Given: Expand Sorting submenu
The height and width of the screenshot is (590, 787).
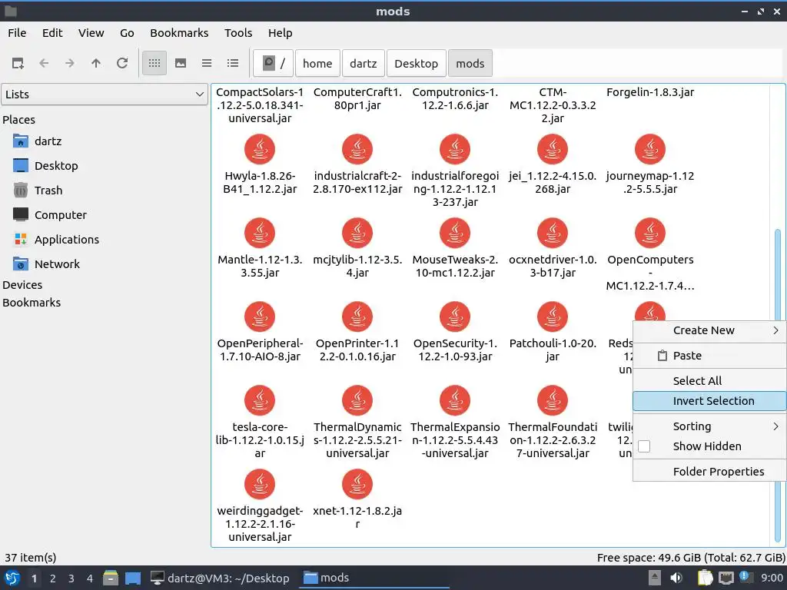Looking at the screenshot, I should pyautogui.click(x=709, y=426).
